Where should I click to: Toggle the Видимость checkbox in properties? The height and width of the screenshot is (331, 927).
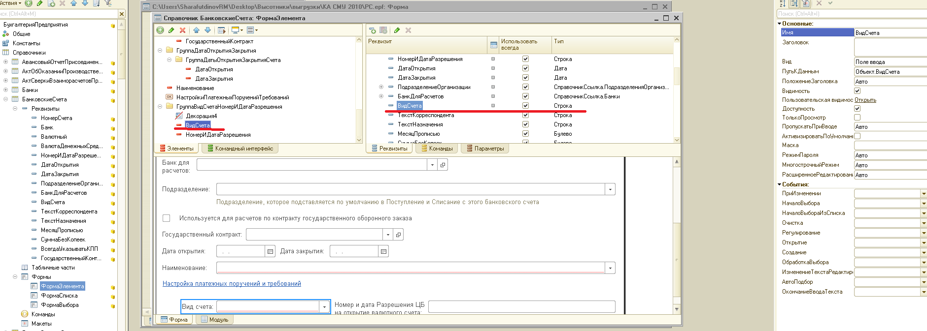[857, 91]
